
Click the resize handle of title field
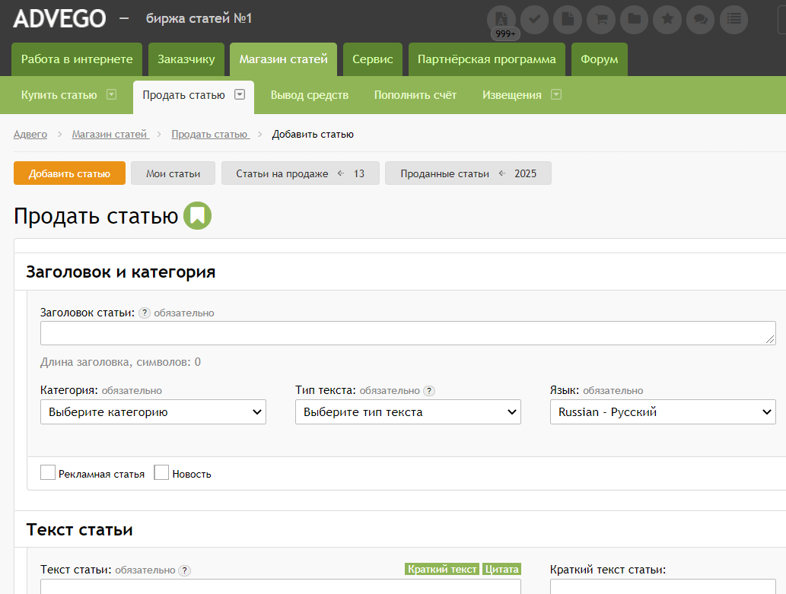(x=771, y=339)
